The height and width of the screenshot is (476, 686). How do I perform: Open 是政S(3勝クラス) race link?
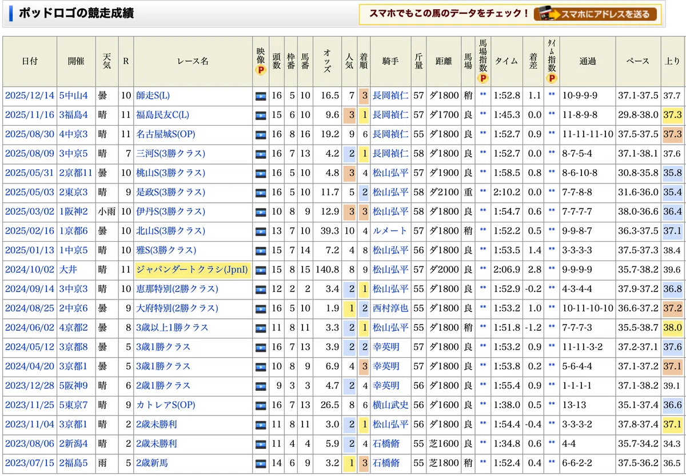[170, 193]
